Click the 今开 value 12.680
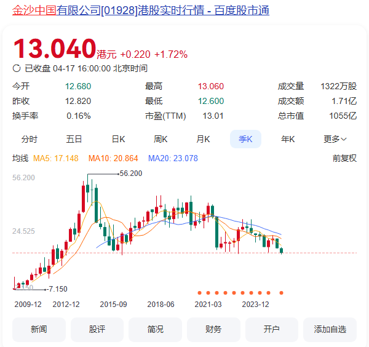 pyautogui.click(x=78, y=86)
